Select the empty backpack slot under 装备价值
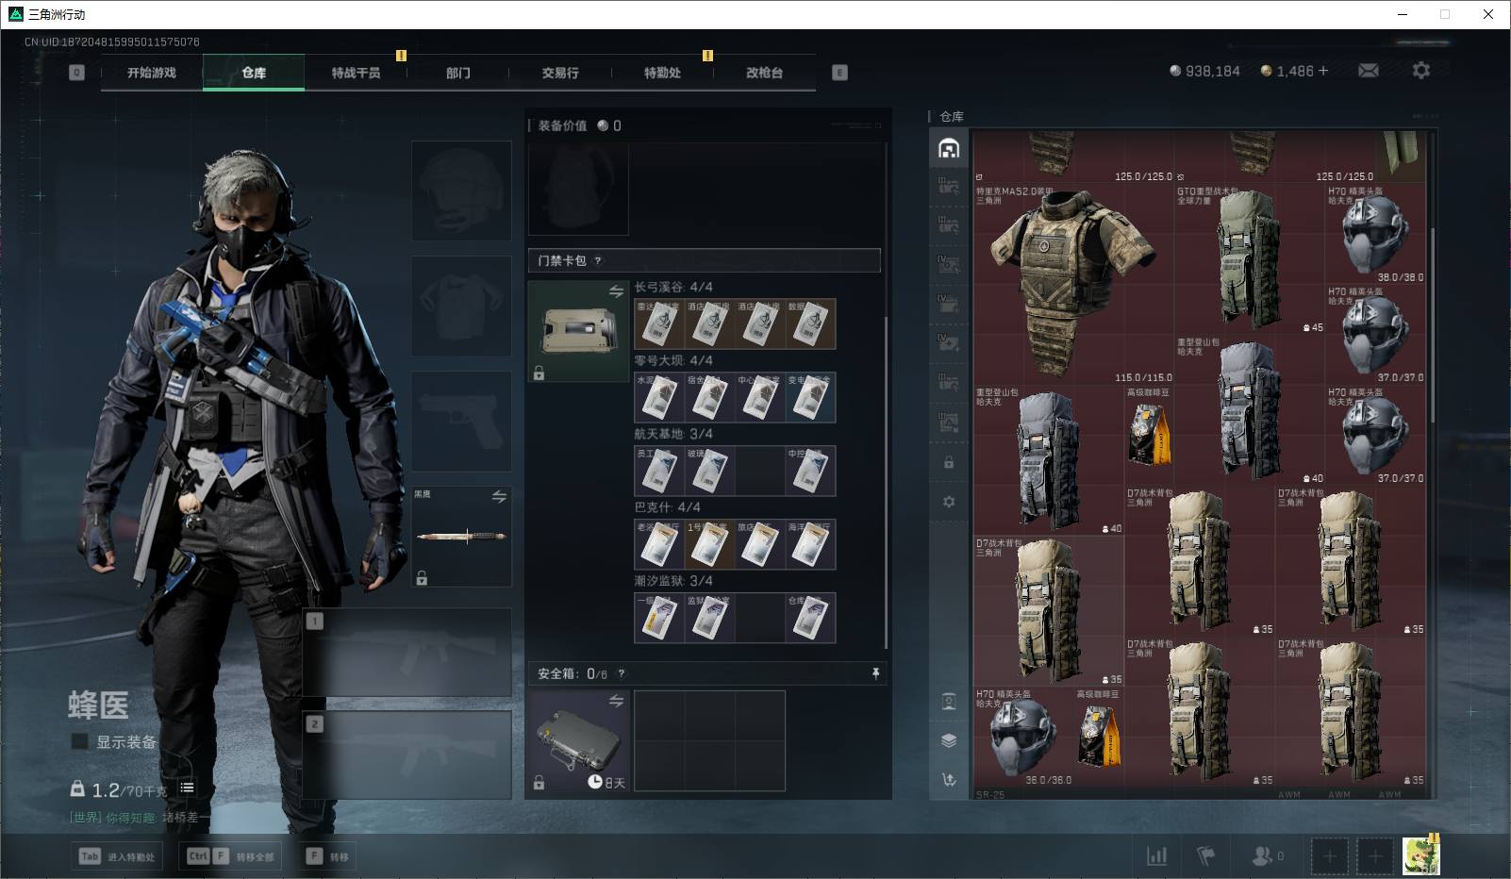The width and height of the screenshot is (1511, 879). point(578,189)
